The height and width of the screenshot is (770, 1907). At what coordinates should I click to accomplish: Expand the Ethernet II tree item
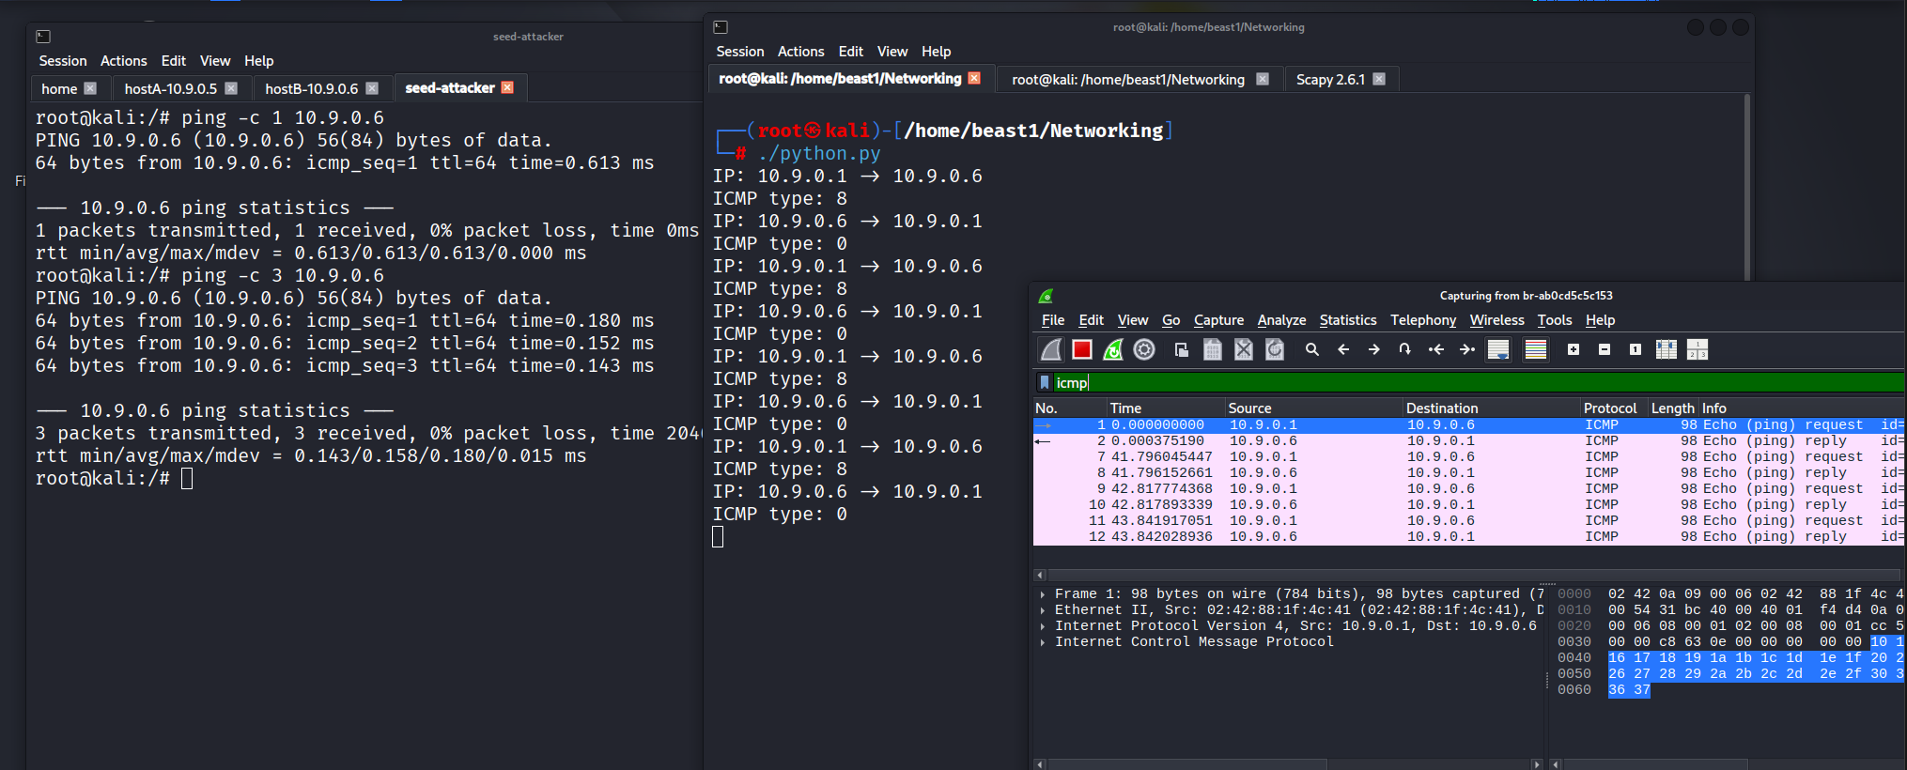1043,610
